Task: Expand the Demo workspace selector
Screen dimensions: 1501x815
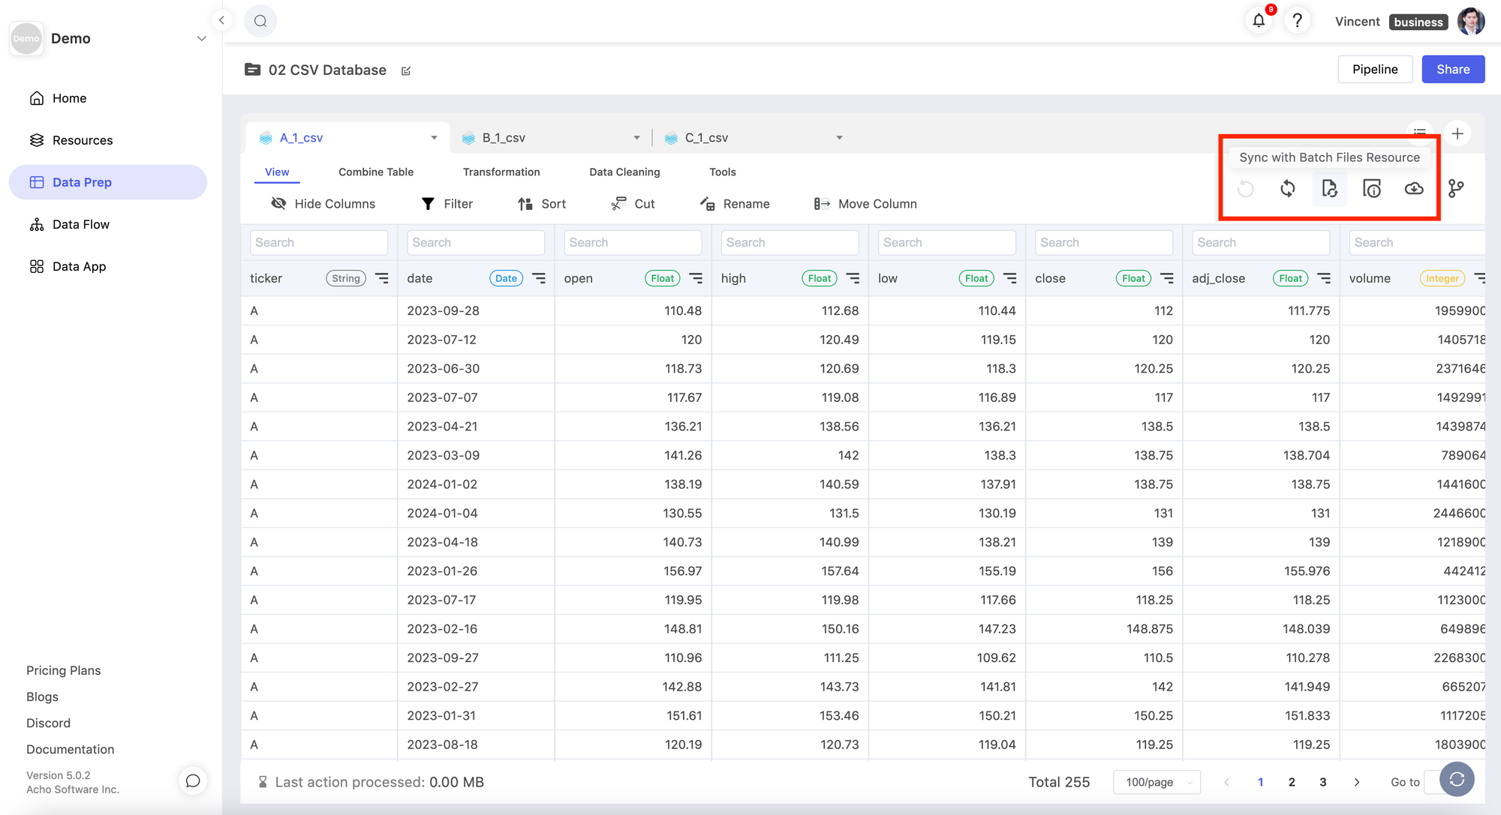Action: point(201,38)
